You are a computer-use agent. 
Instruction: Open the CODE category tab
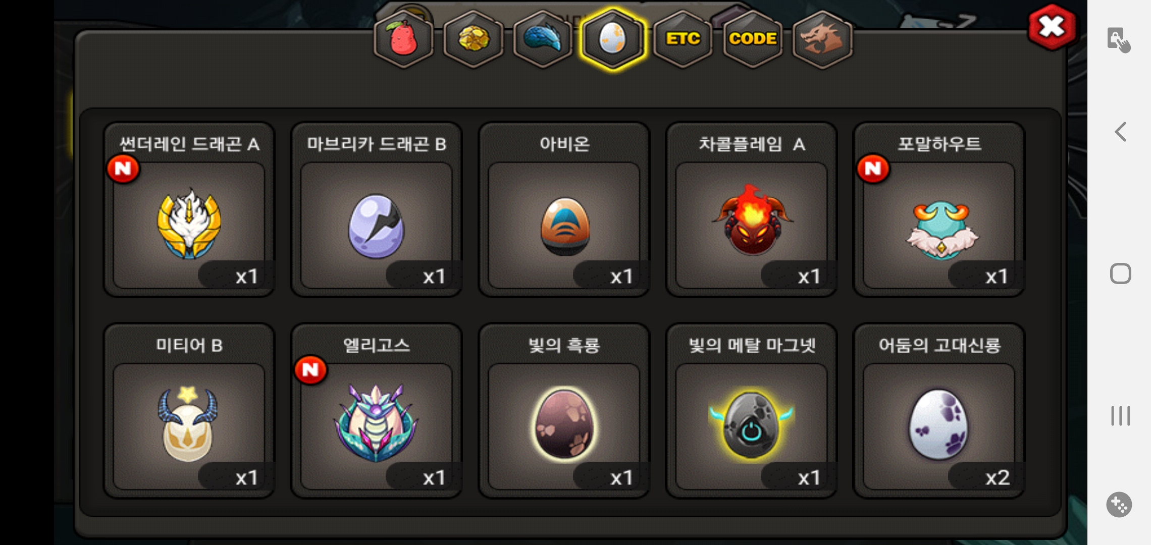pos(752,39)
